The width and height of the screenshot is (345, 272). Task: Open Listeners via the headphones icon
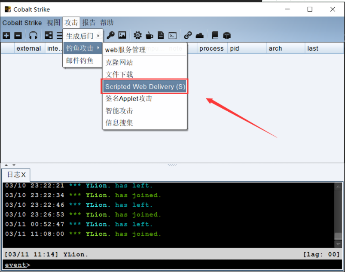click(33, 35)
